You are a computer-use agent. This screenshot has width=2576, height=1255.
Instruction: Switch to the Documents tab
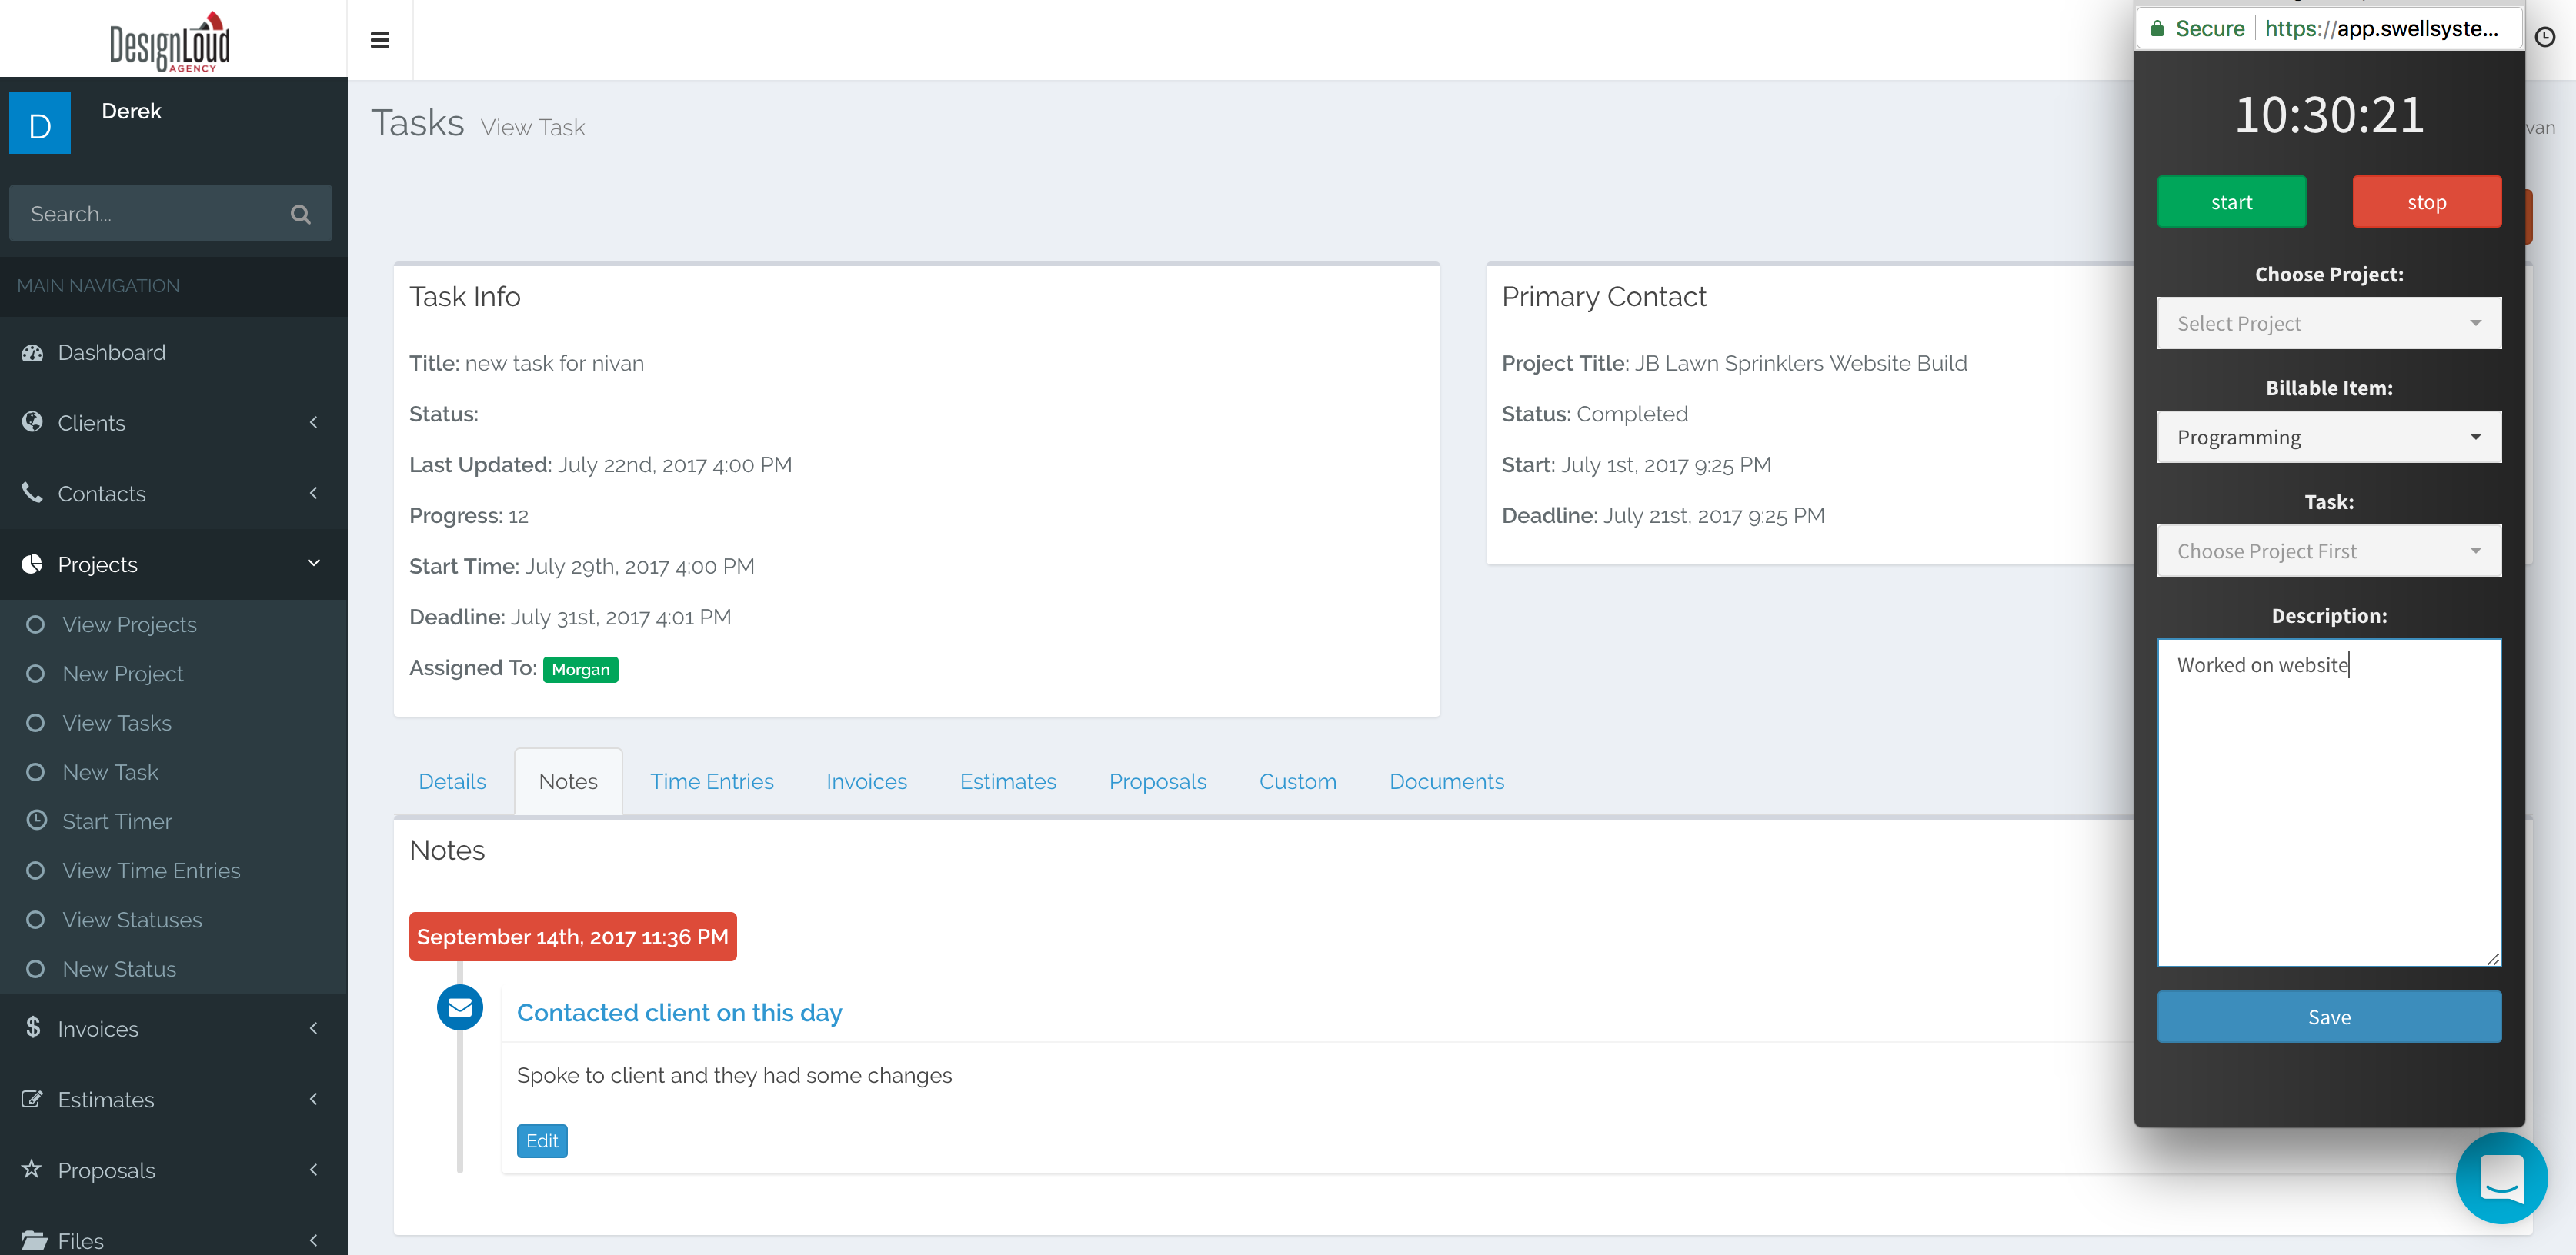point(1445,781)
